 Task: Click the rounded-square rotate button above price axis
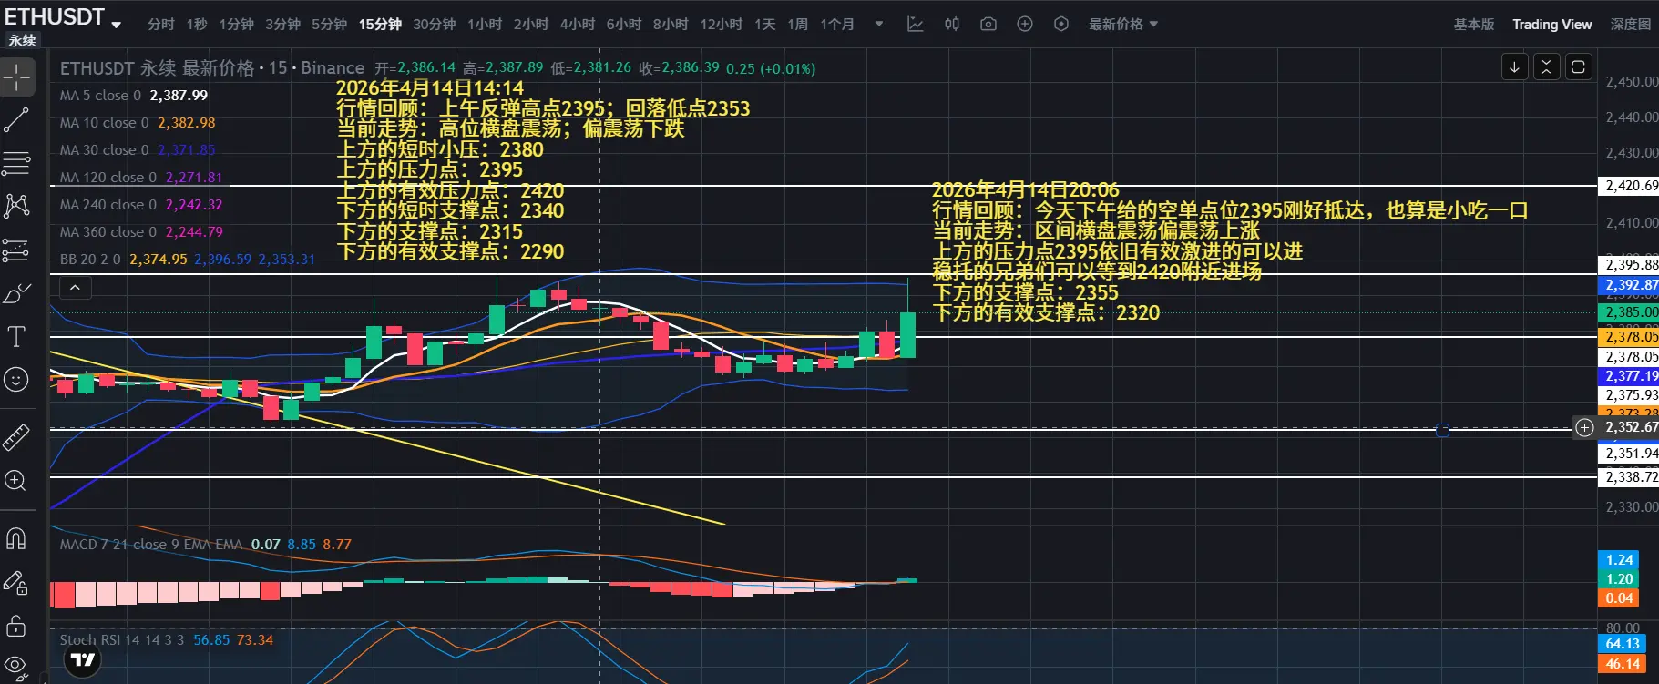(x=1579, y=66)
